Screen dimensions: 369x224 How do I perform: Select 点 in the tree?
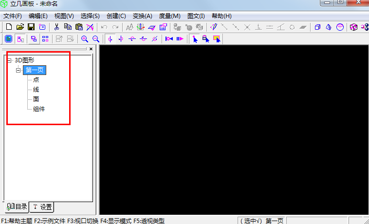pos(36,80)
